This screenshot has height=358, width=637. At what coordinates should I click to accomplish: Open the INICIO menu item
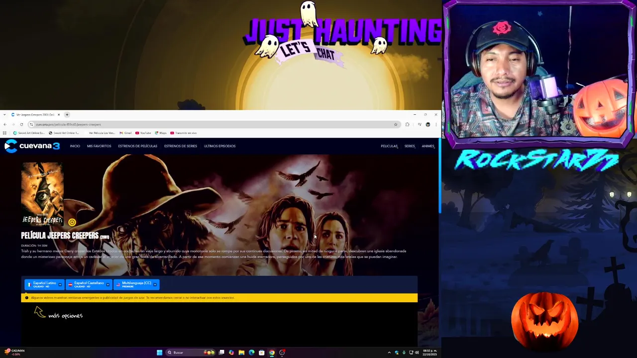75,146
